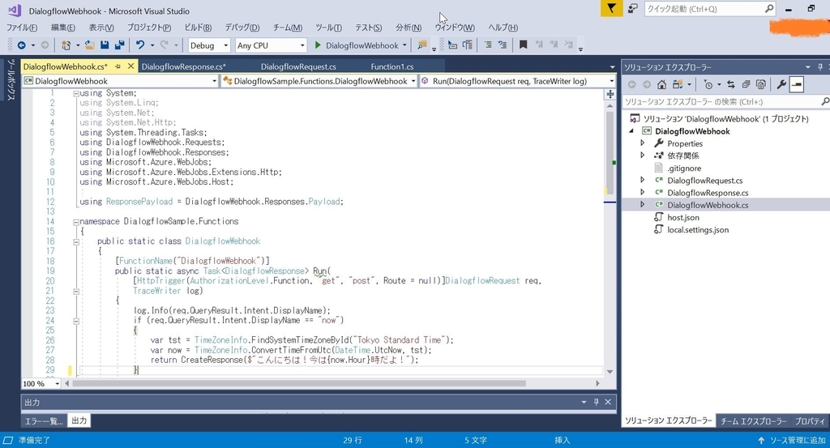Close the Output panel

tap(608, 402)
